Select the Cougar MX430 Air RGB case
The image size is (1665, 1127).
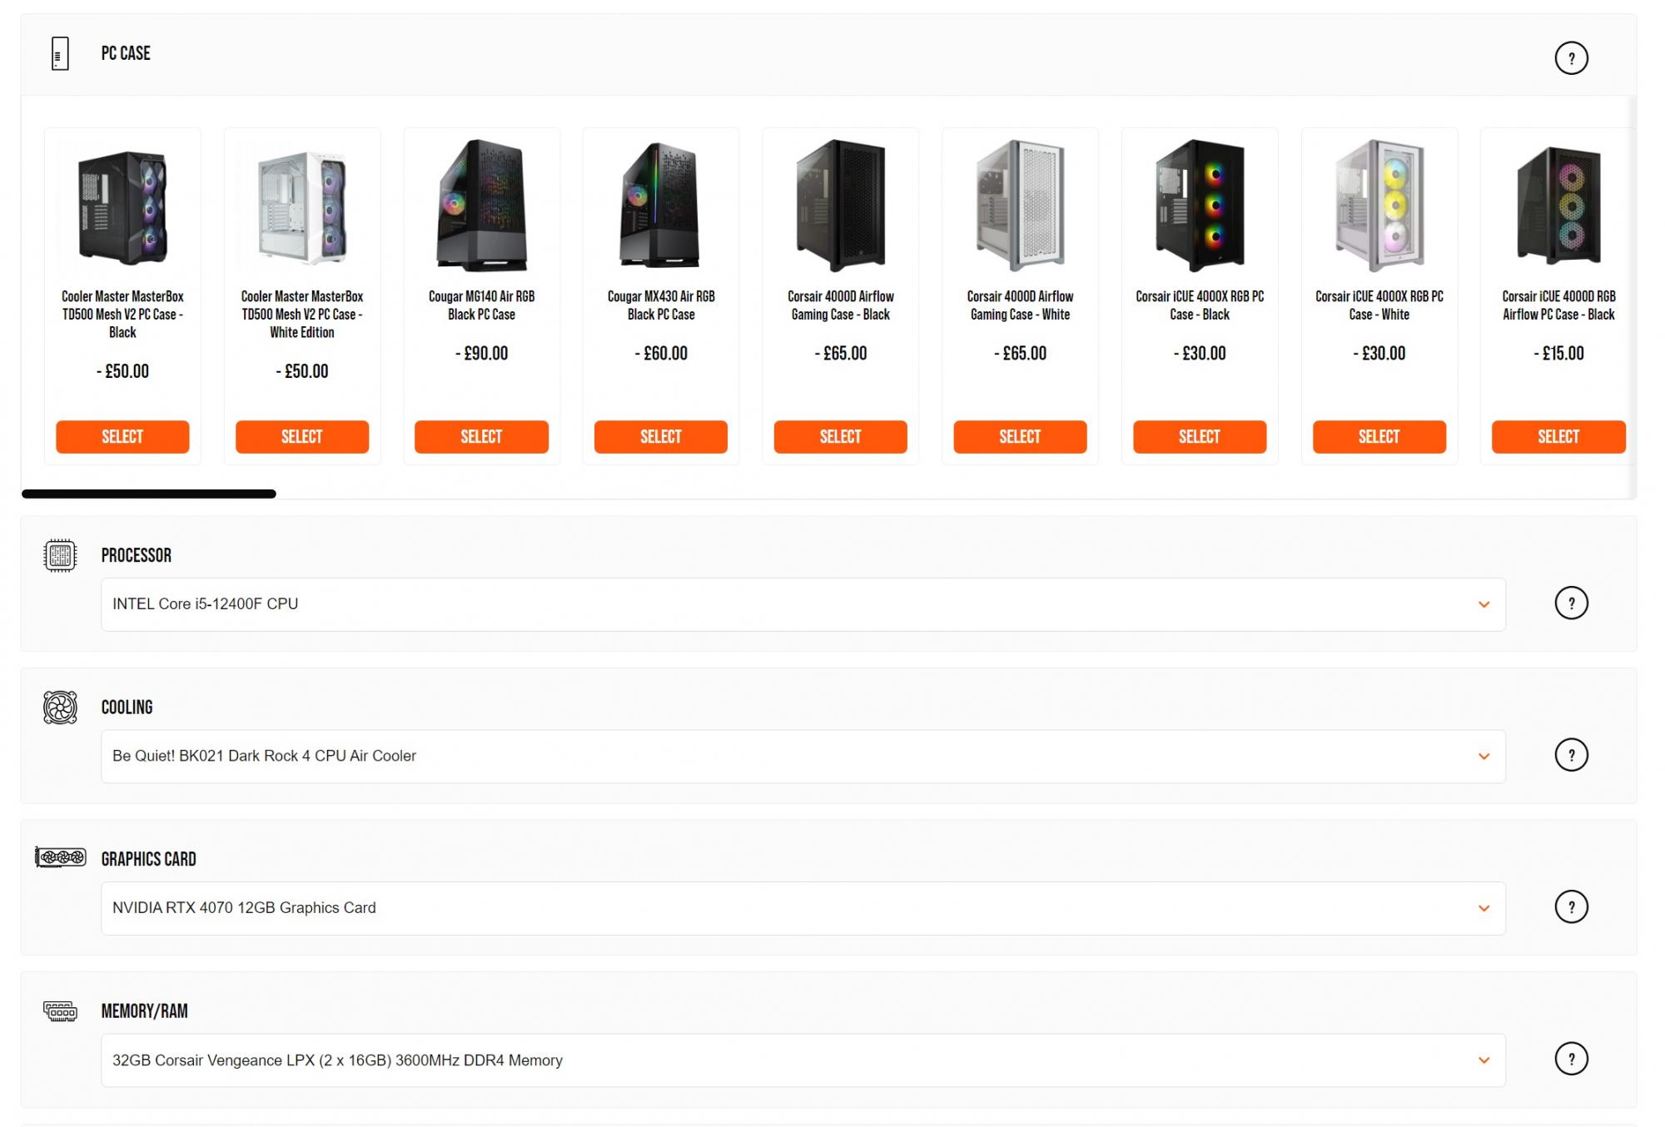tap(661, 437)
